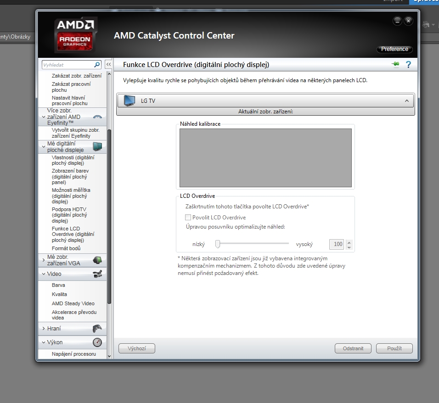Click the Výkon gauge icon
The image size is (439, 403).
click(97, 342)
